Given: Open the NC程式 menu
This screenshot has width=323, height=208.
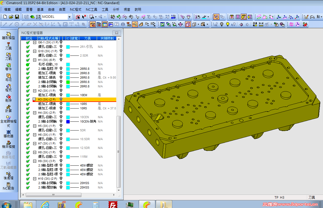Looking at the screenshot, I should click(75, 10).
